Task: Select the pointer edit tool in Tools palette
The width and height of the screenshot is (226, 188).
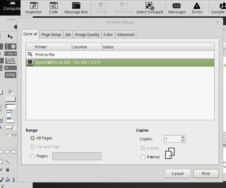Action: tap(10, 37)
